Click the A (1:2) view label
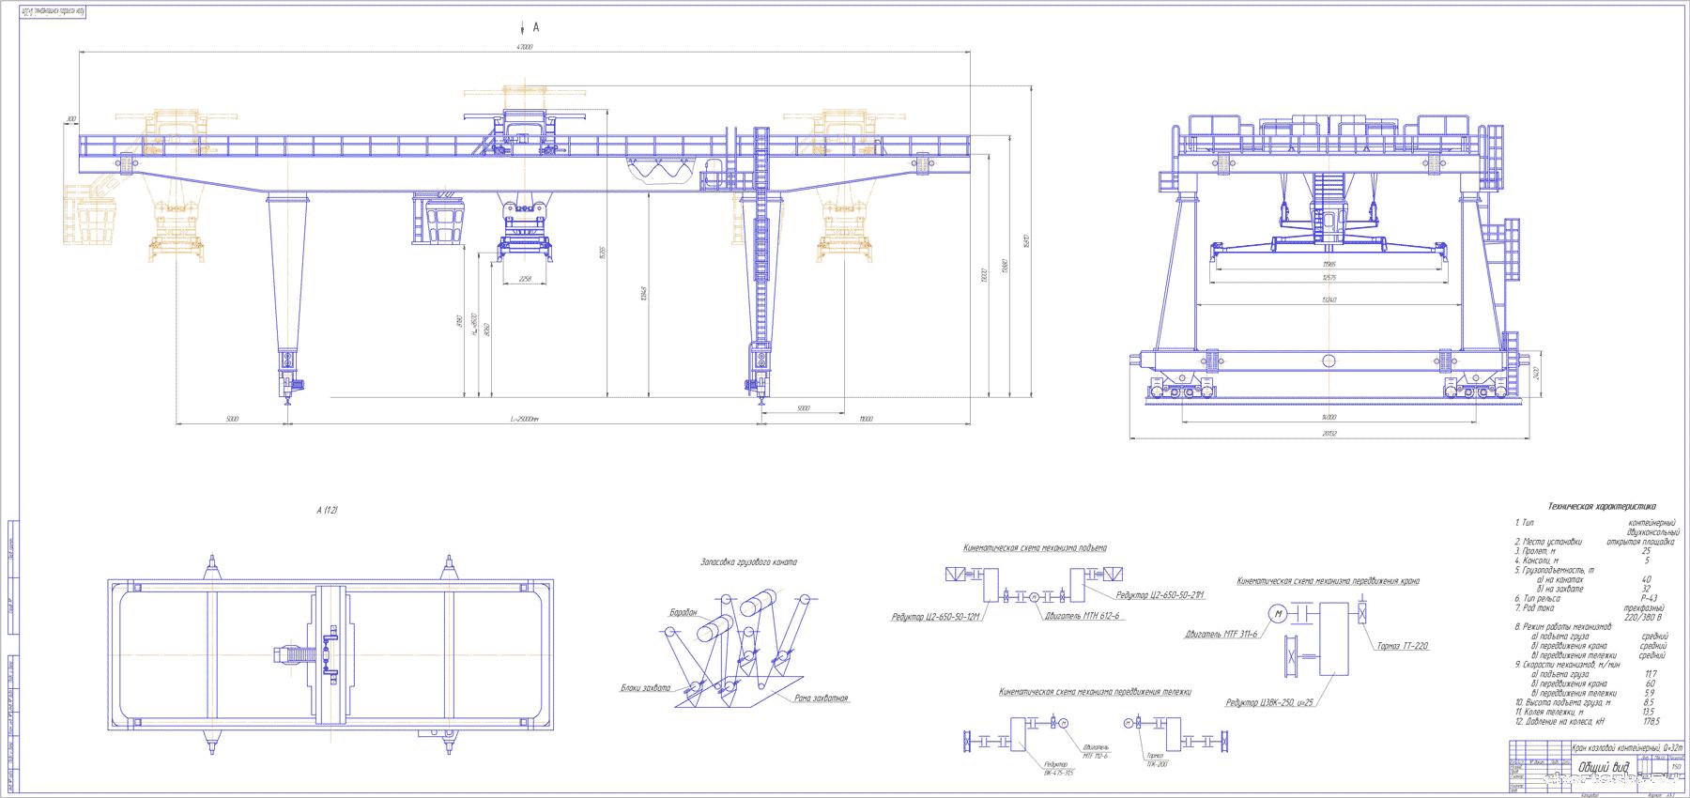The image size is (1690, 798). click(327, 510)
